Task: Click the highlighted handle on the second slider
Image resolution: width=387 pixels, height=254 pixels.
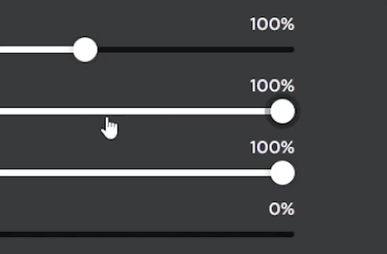Action: [283, 111]
